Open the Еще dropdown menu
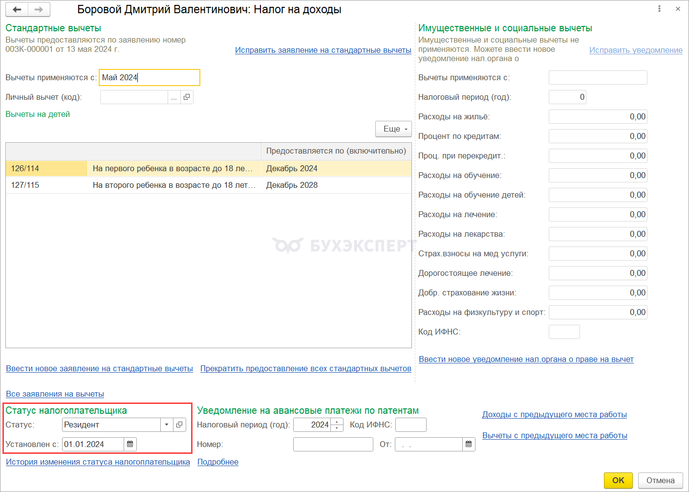The image size is (689, 492). (x=394, y=129)
